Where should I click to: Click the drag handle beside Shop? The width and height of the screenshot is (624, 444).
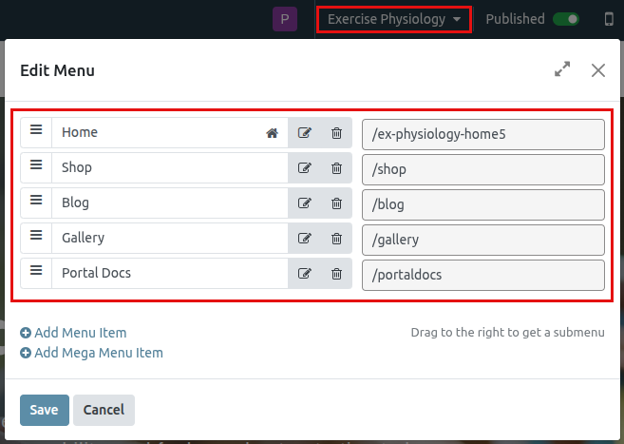[x=36, y=166]
